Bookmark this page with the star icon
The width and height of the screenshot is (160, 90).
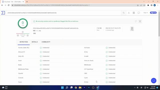pos(144,5)
